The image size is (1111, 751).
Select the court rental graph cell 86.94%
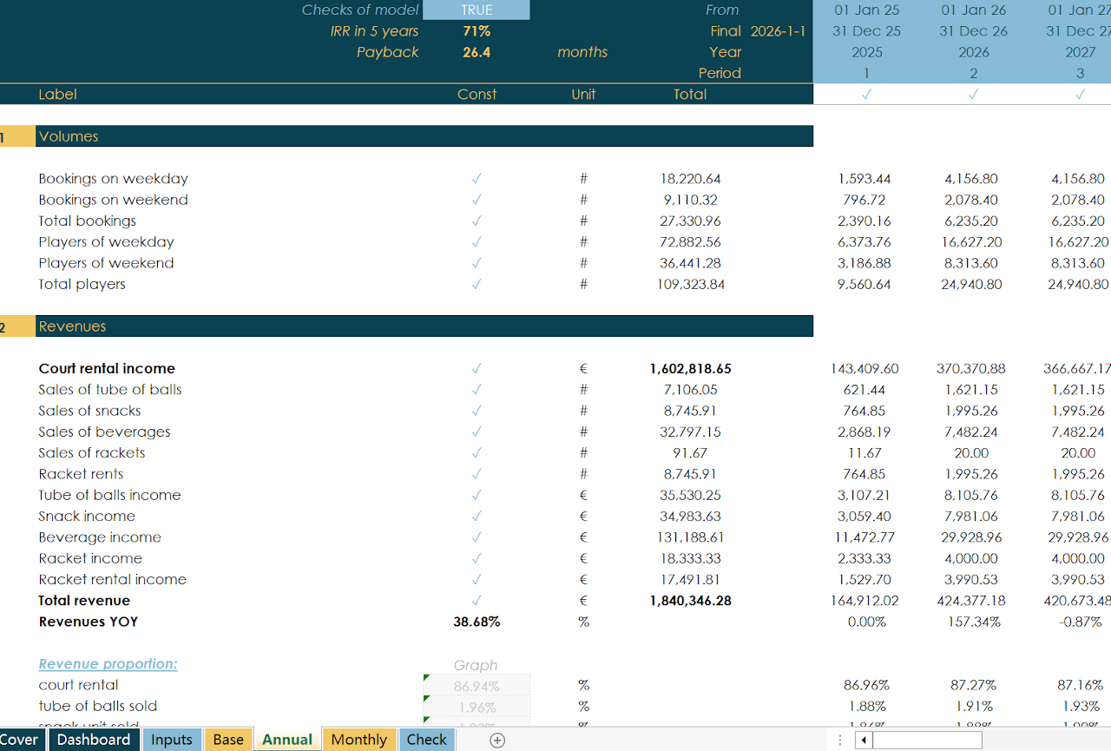(x=477, y=685)
